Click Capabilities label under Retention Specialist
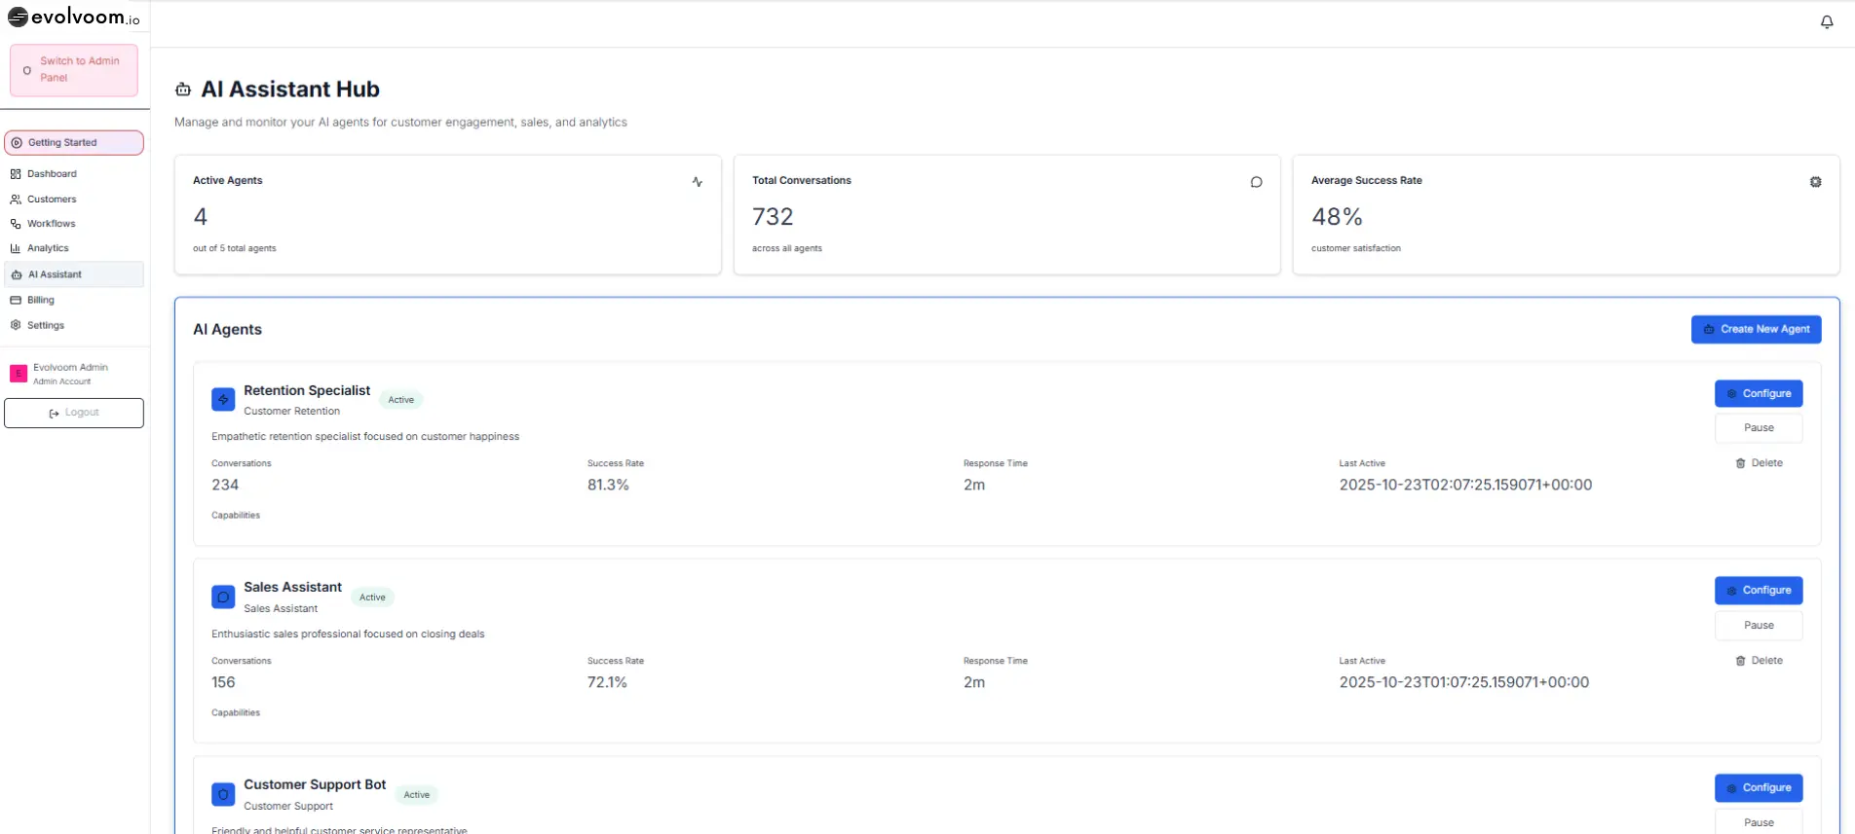1855x834 pixels. pos(236,515)
